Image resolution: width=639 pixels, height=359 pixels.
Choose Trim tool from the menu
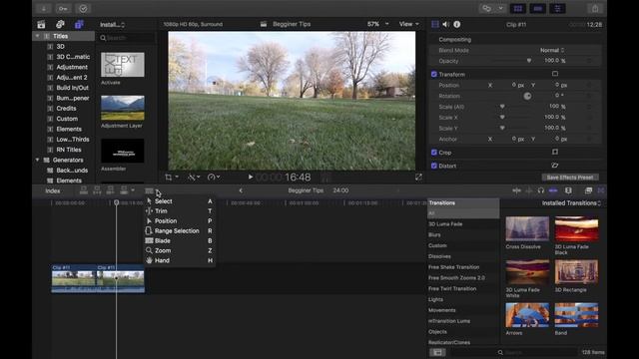(180, 210)
